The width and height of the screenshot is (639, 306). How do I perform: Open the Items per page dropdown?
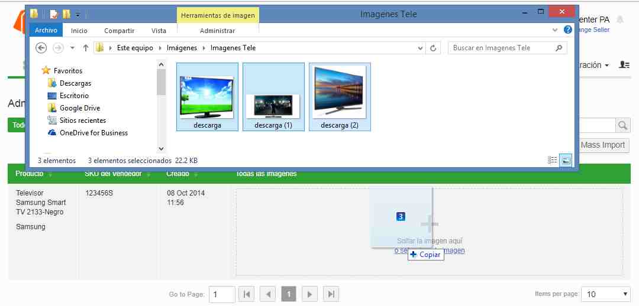click(606, 294)
